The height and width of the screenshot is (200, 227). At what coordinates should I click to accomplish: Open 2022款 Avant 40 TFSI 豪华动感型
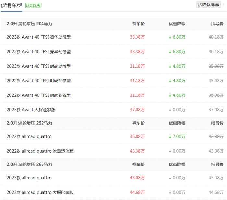click(x=39, y=52)
